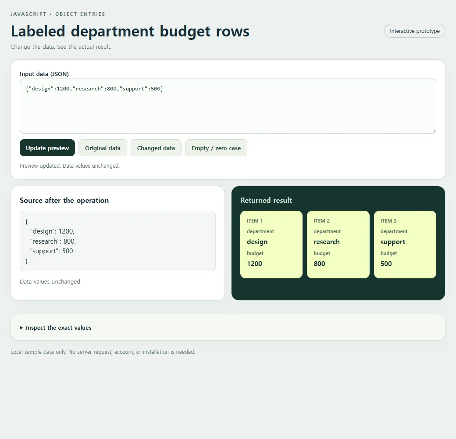Load the Original data preset
456x439 pixels.
pos(103,148)
